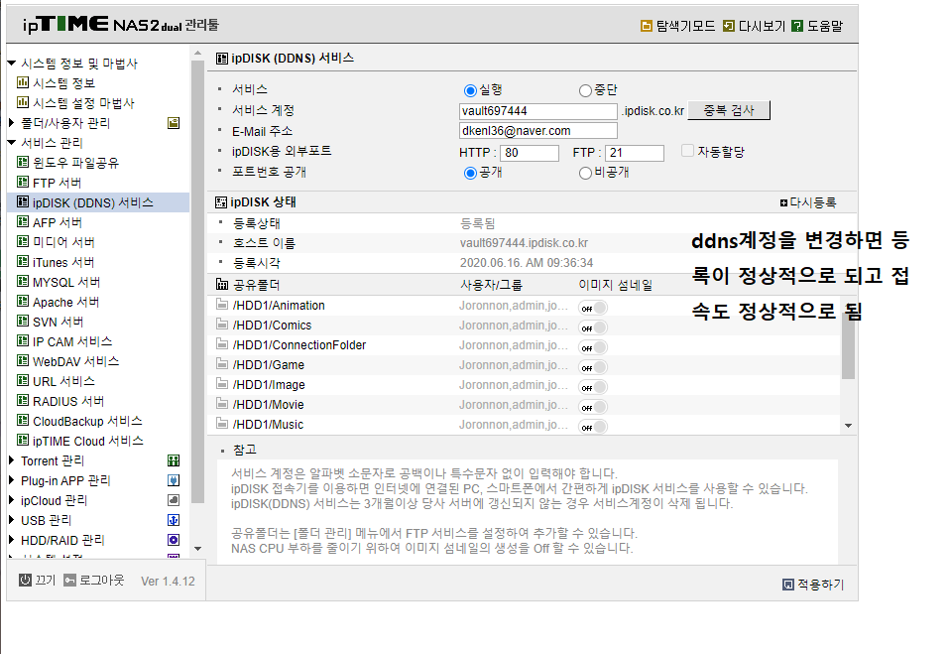Click the USB 관리 blue icon

click(174, 520)
